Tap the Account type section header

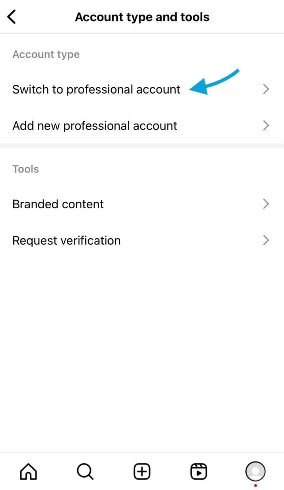[x=46, y=54]
